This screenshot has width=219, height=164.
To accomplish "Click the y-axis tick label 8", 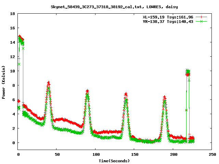I will 14,85.
